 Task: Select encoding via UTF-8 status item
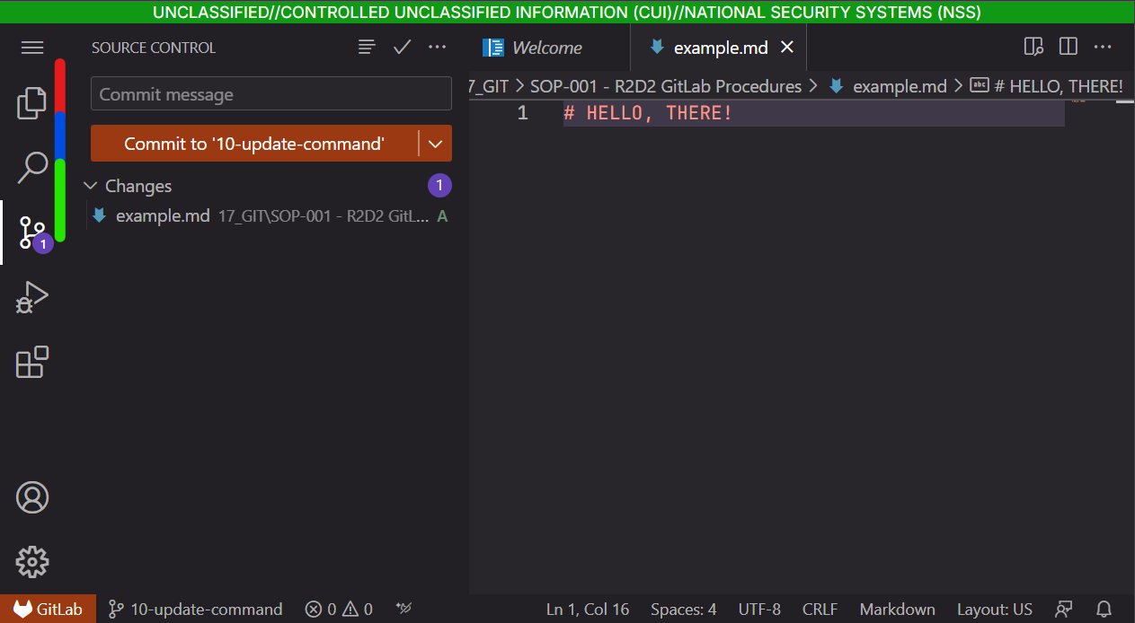(759, 610)
